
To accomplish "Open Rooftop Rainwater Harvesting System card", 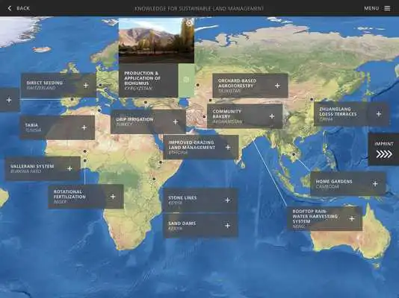I will pyautogui.click(x=325, y=218).
